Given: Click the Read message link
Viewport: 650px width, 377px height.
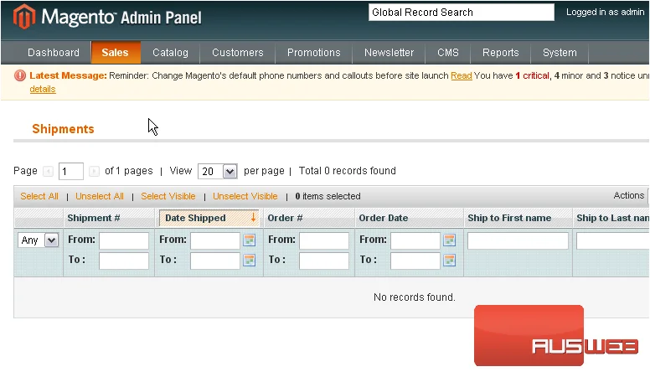Looking at the screenshot, I should tap(462, 76).
